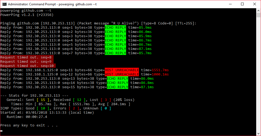Screen dimensions: 261x136
Task: Click the 'Press any key to exit' prompt
Action: [29, 125]
